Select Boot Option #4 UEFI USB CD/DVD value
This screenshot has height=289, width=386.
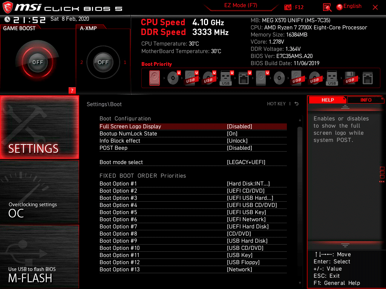point(252,205)
